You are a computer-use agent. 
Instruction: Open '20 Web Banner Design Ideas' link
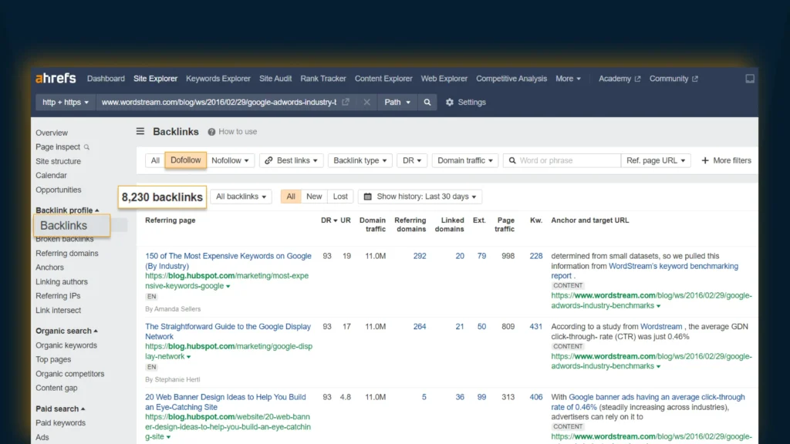click(225, 402)
